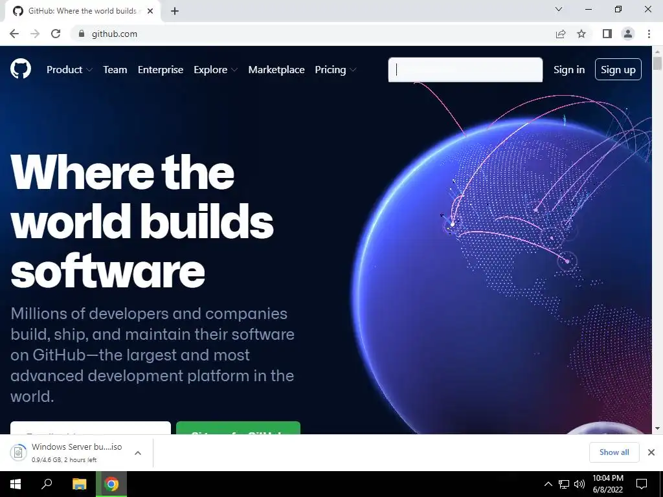This screenshot has width=663, height=497.
Task: Click the browser forward arrow
Action: (x=35, y=34)
